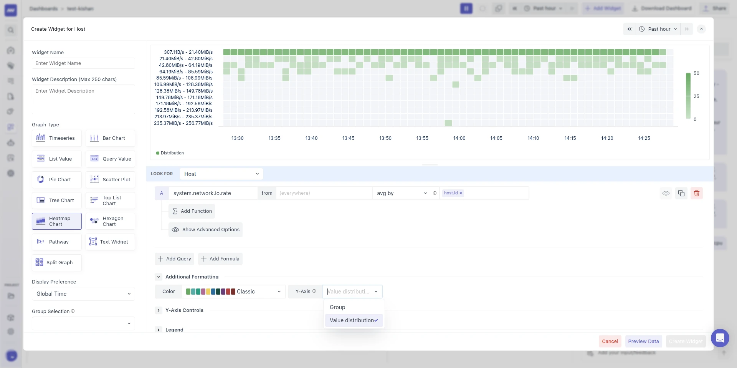Image resolution: width=737 pixels, height=368 pixels.
Task: Expand the Y-Axis Controls section
Action: [159, 310]
